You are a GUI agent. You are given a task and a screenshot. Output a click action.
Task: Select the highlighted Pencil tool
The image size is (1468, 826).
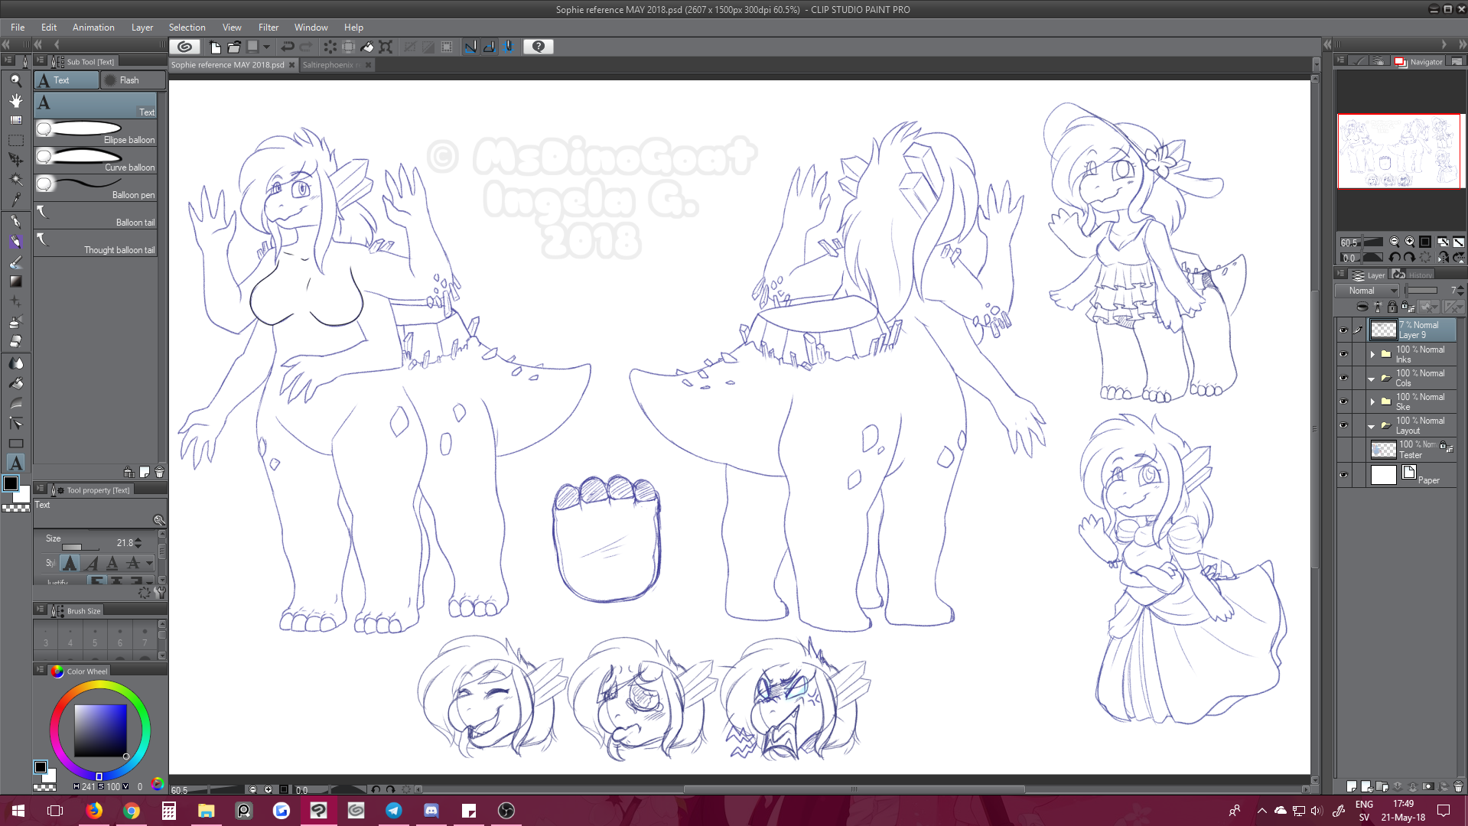(x=15, y=242)
